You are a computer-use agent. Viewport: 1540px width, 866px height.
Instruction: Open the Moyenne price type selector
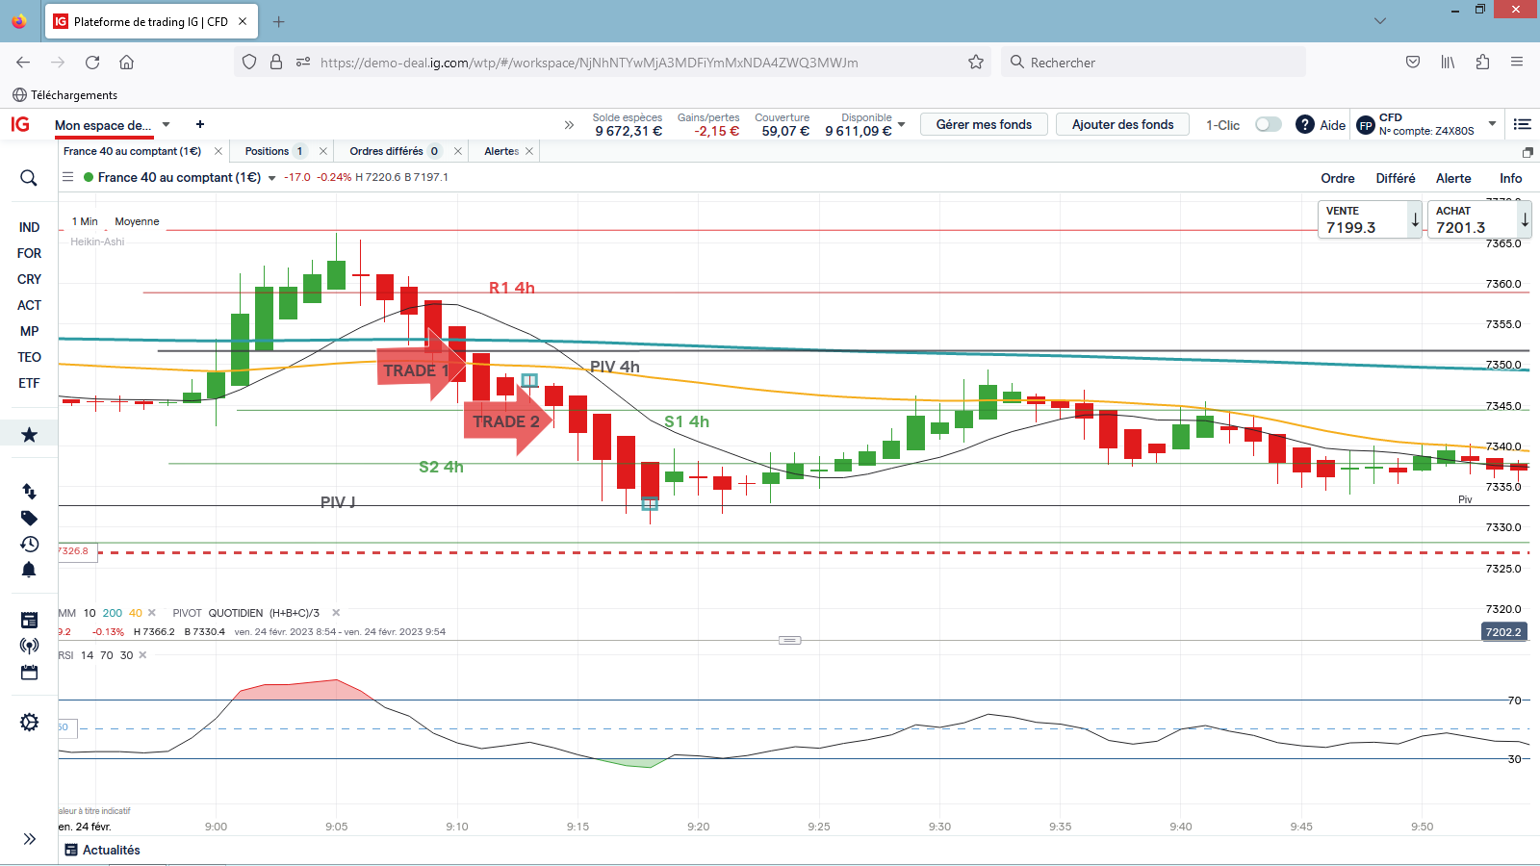pos(137,221)
